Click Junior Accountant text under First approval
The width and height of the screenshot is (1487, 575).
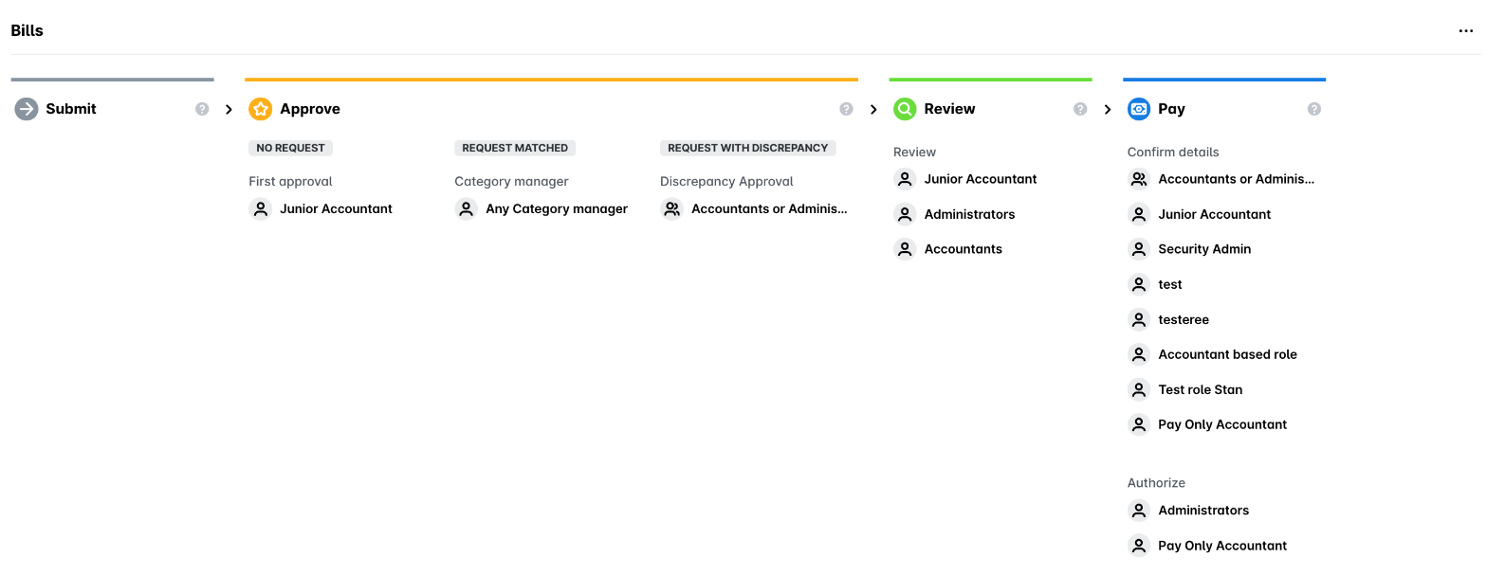click(336, 208)
